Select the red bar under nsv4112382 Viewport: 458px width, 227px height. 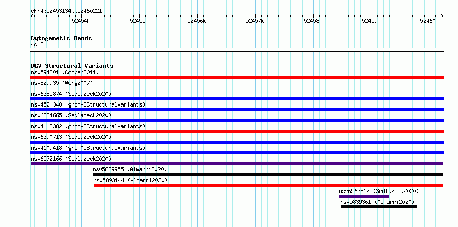(237, 131)
